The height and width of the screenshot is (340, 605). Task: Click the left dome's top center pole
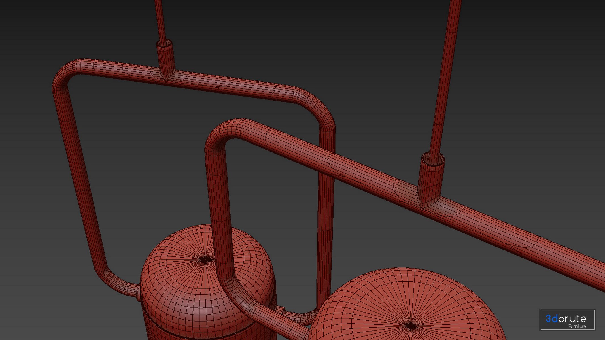coord(205,259)
